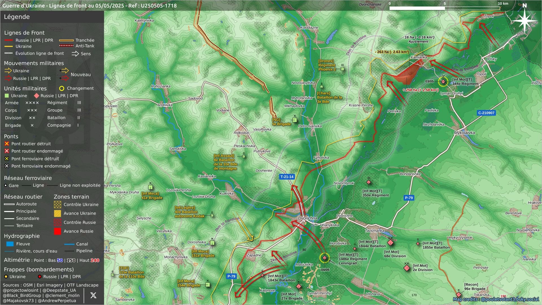Click the map title with reference U250505-1718
The height and width of the screenshot is (305, 542).
tap(89, 6)
